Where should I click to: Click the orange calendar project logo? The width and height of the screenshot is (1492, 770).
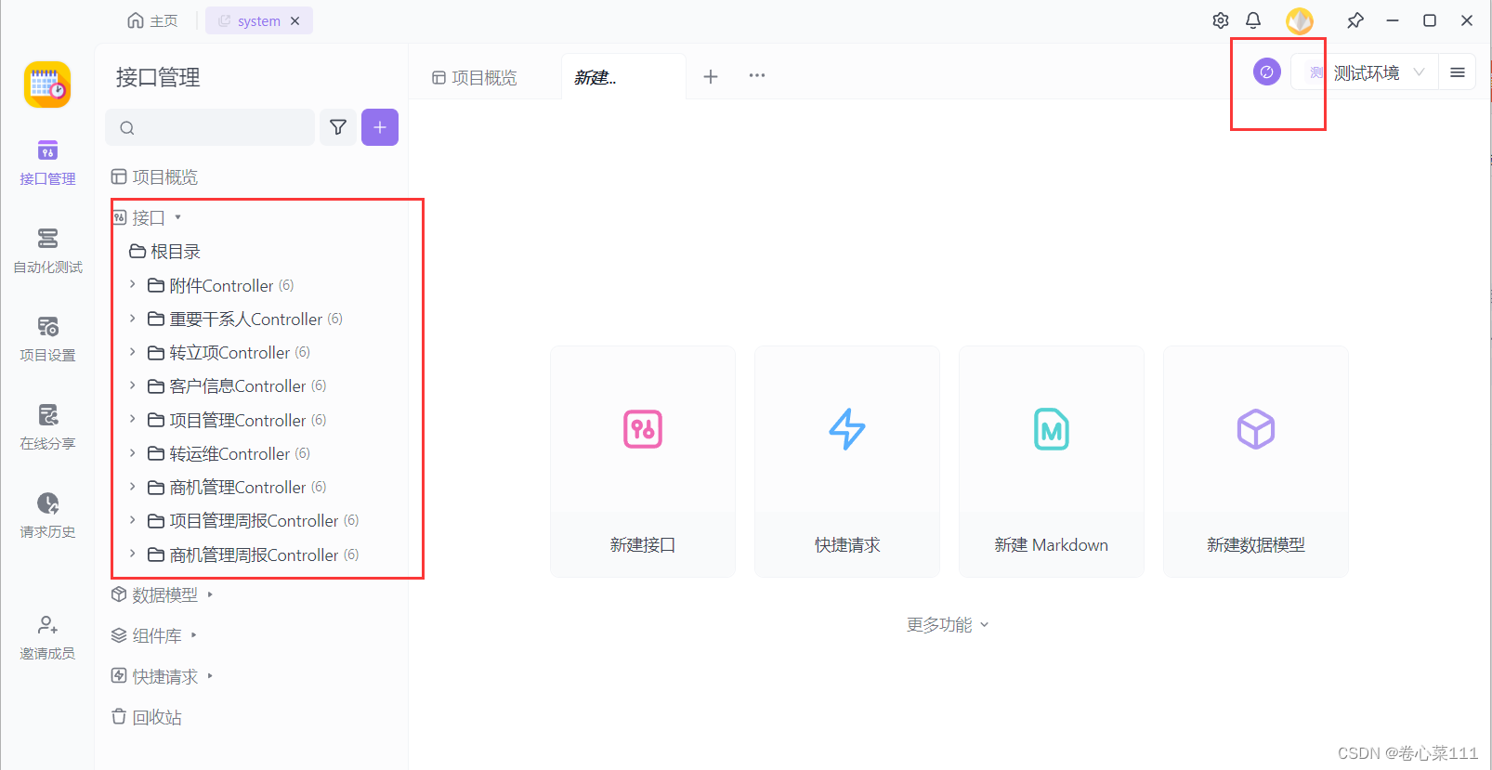47,85
